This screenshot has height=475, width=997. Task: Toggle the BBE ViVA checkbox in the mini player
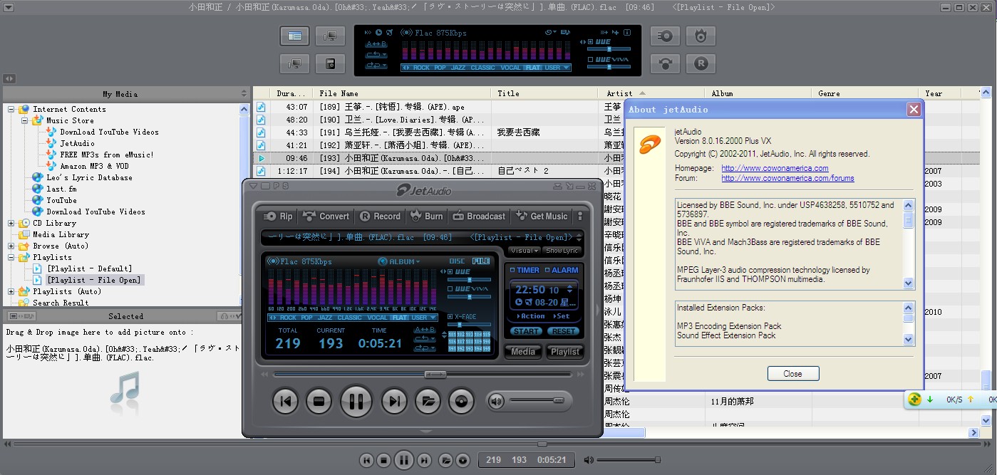point(450,288)
